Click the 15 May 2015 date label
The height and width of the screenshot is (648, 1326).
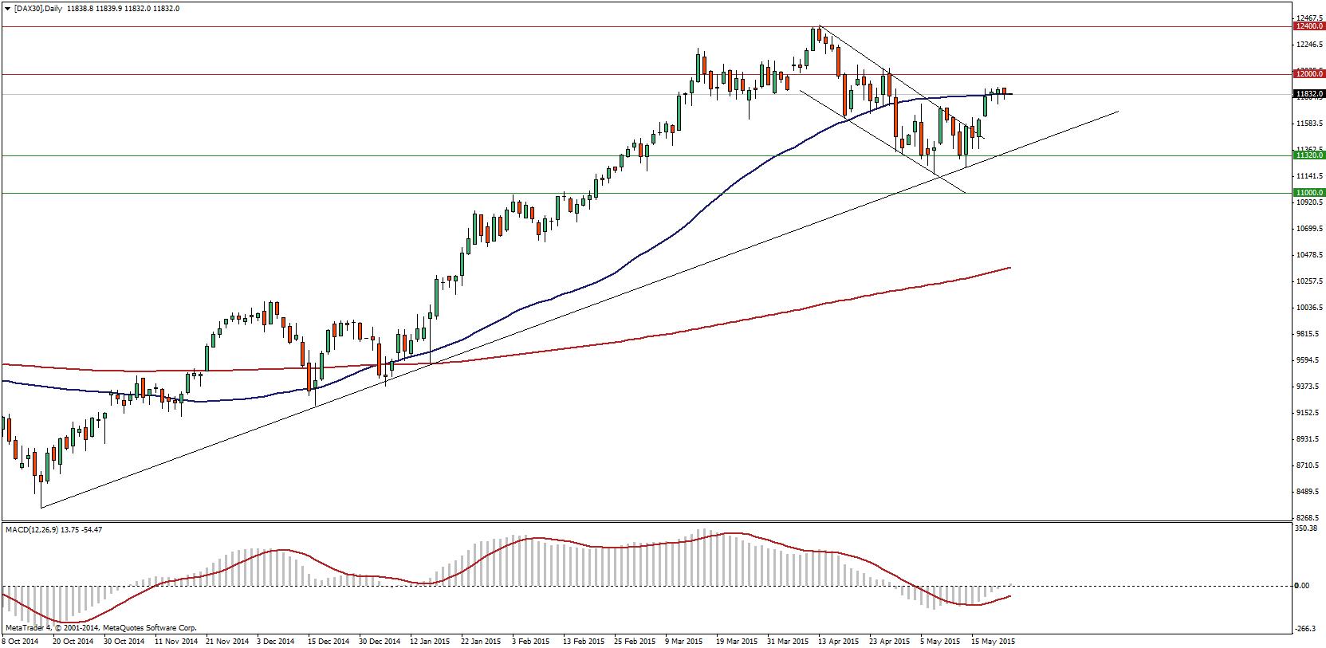pos(992,641)
